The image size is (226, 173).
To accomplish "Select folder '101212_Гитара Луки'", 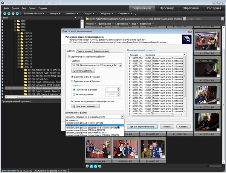I will [x=38, y=79].
